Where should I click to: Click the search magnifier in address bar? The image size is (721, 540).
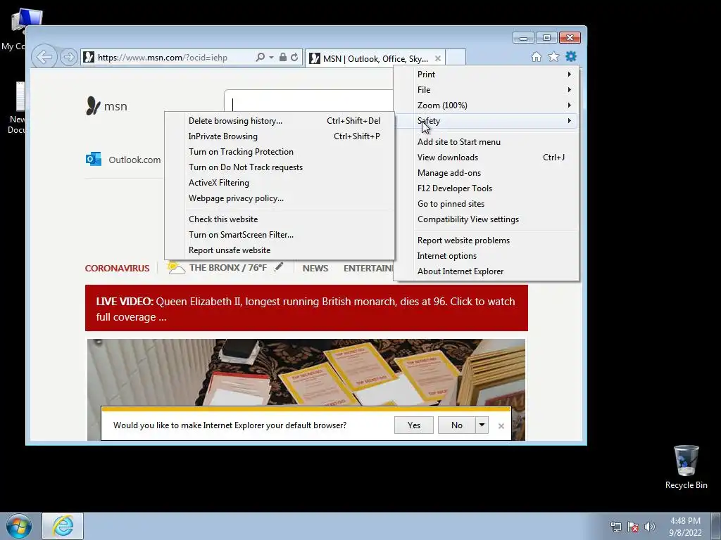tap(260, 57)
